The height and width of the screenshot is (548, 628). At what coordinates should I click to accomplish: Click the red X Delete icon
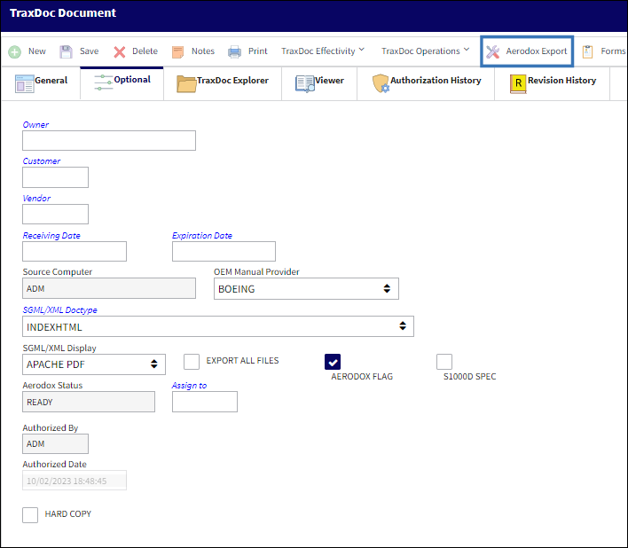[120, 52]
